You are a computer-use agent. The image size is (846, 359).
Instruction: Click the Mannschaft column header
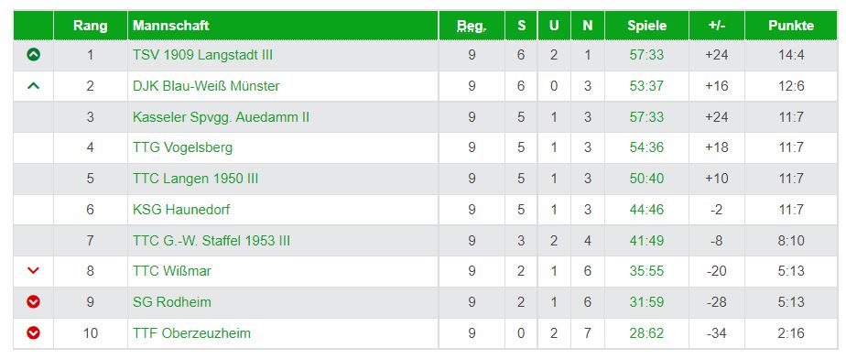pyautogui.click(x=170, y=26)
